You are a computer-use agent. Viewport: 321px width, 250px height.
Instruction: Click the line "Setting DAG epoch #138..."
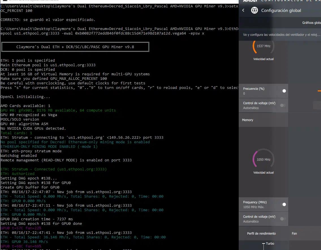[x=29, y=178]
